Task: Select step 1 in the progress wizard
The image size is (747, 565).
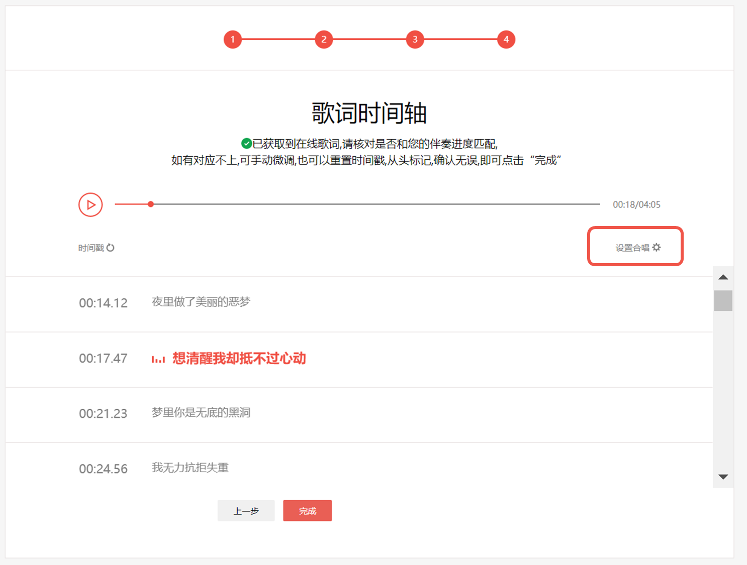Action: tap(233, 39)
